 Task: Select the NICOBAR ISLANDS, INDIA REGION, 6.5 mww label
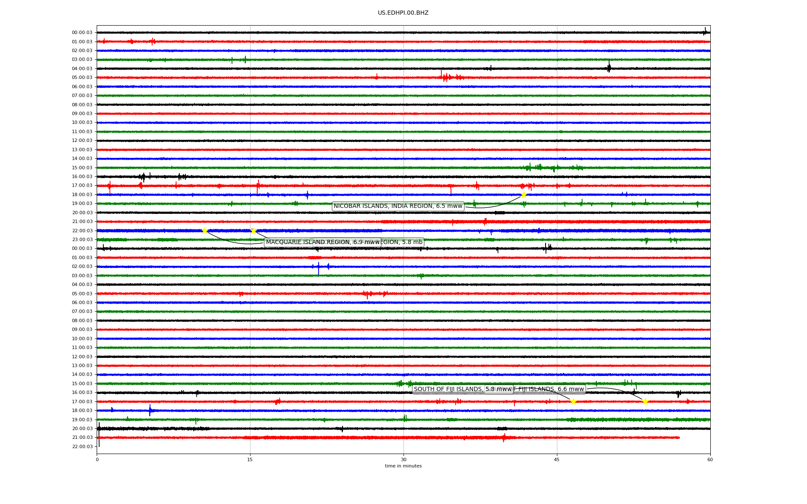(x=398, y=206)
